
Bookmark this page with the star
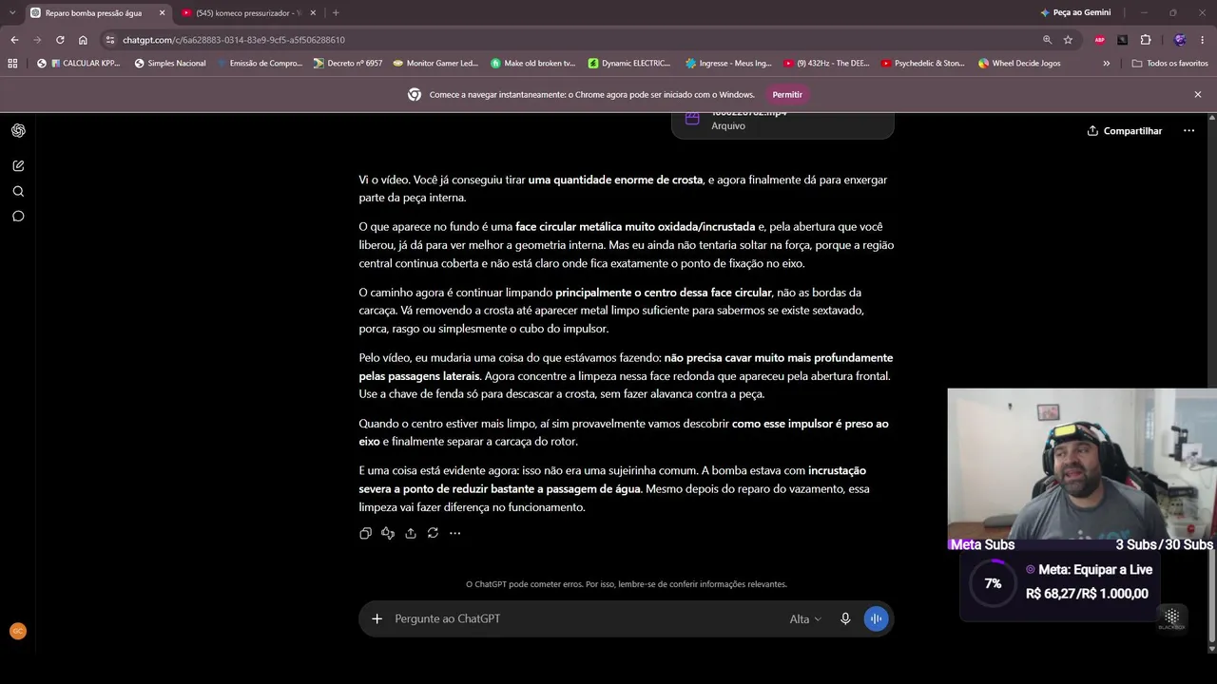[1068, 40]
